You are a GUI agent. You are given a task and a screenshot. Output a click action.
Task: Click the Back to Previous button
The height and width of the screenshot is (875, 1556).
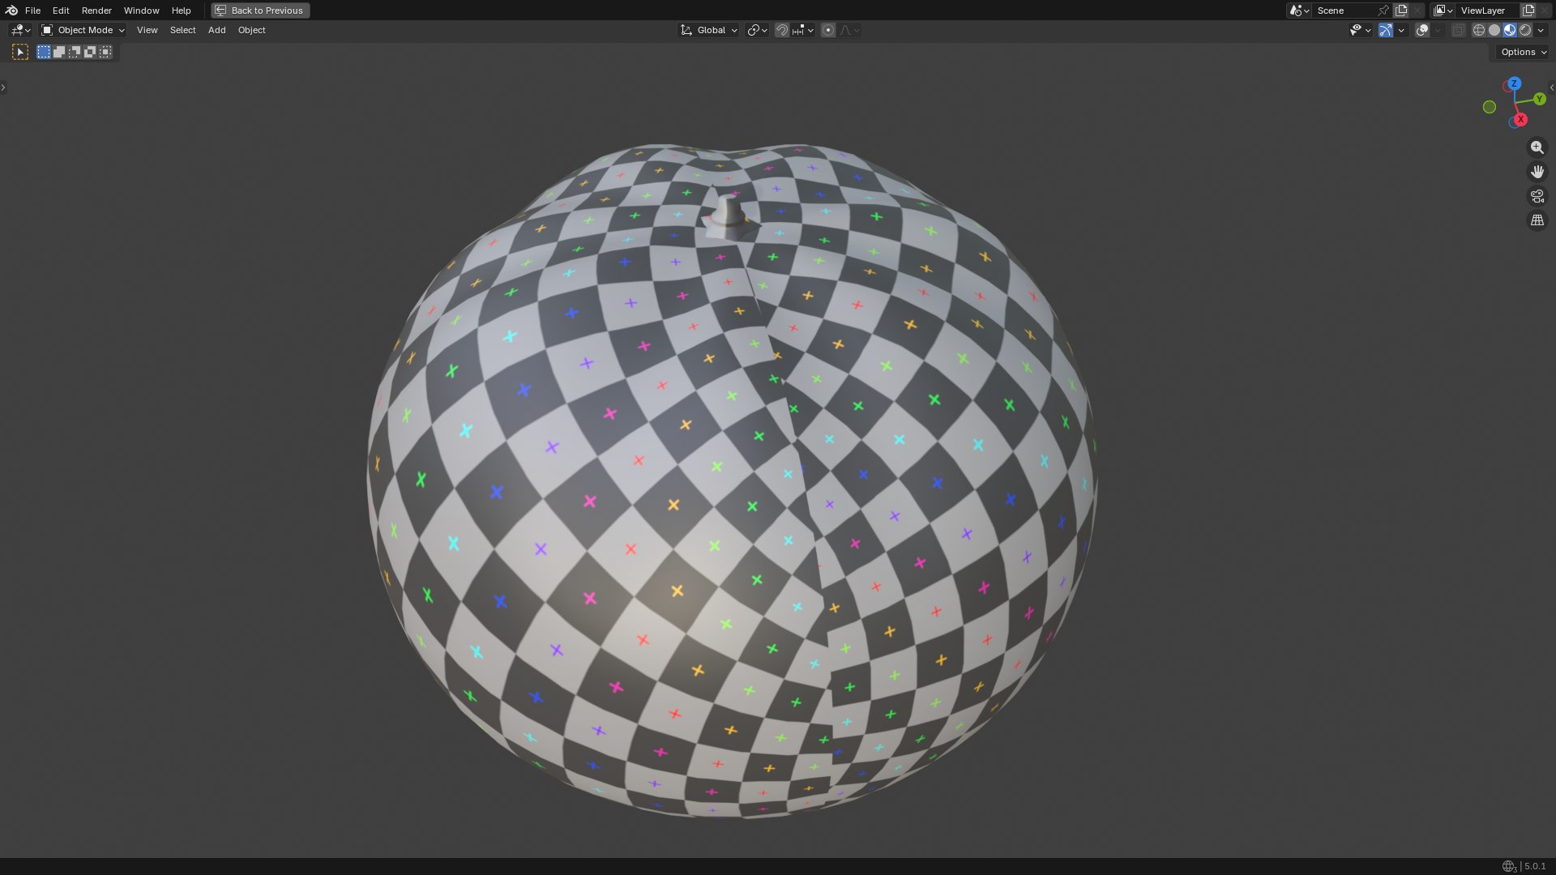click(260, 11)
